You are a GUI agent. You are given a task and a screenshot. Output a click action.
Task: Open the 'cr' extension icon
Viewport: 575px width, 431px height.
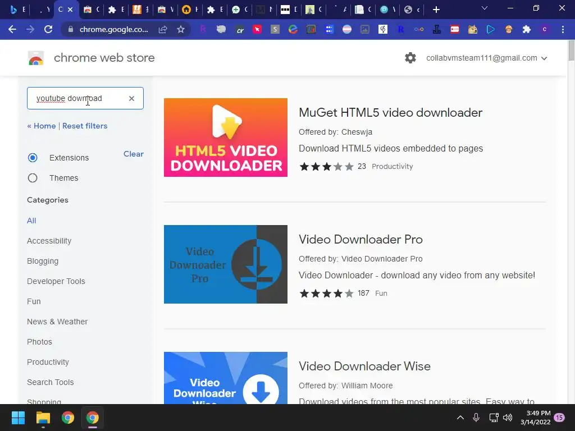pyautogui.click(x=240, y=30)
